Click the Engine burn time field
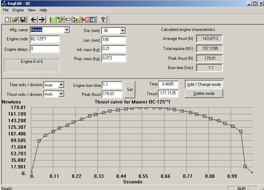Viewport: 264px width, 190px height. (112, 85)
